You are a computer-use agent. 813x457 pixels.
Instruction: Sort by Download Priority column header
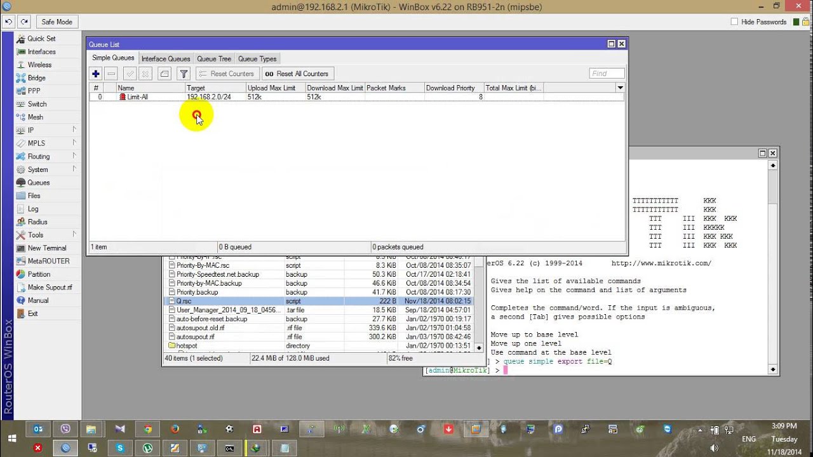(454, 88)
